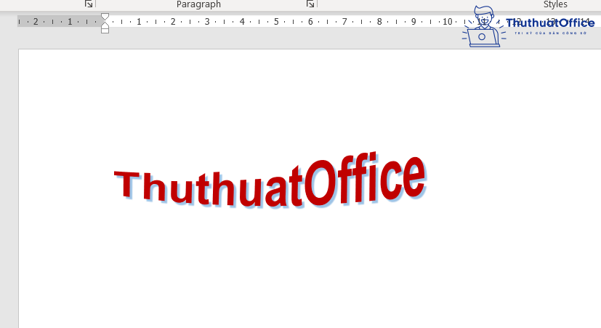This screenshot has width=601, height=328.
Task: Click the ruler at the 5 mark
Action: click(x=276, y=22)
